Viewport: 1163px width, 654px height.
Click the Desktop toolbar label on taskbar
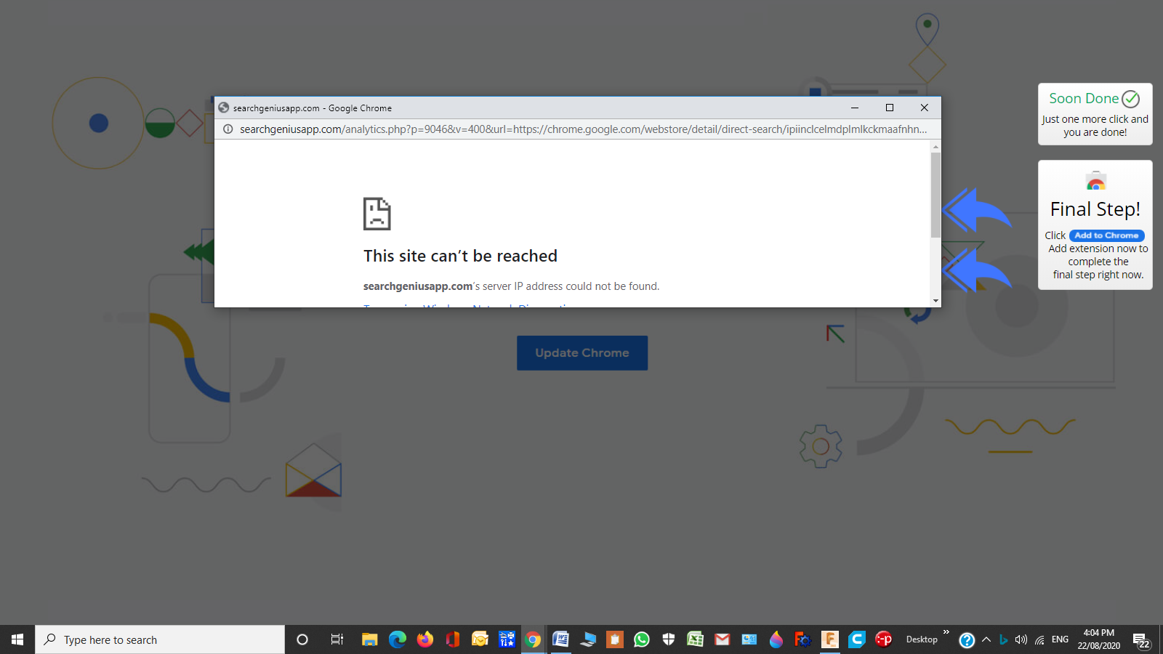pyautogui.click(x=922, y=639)
